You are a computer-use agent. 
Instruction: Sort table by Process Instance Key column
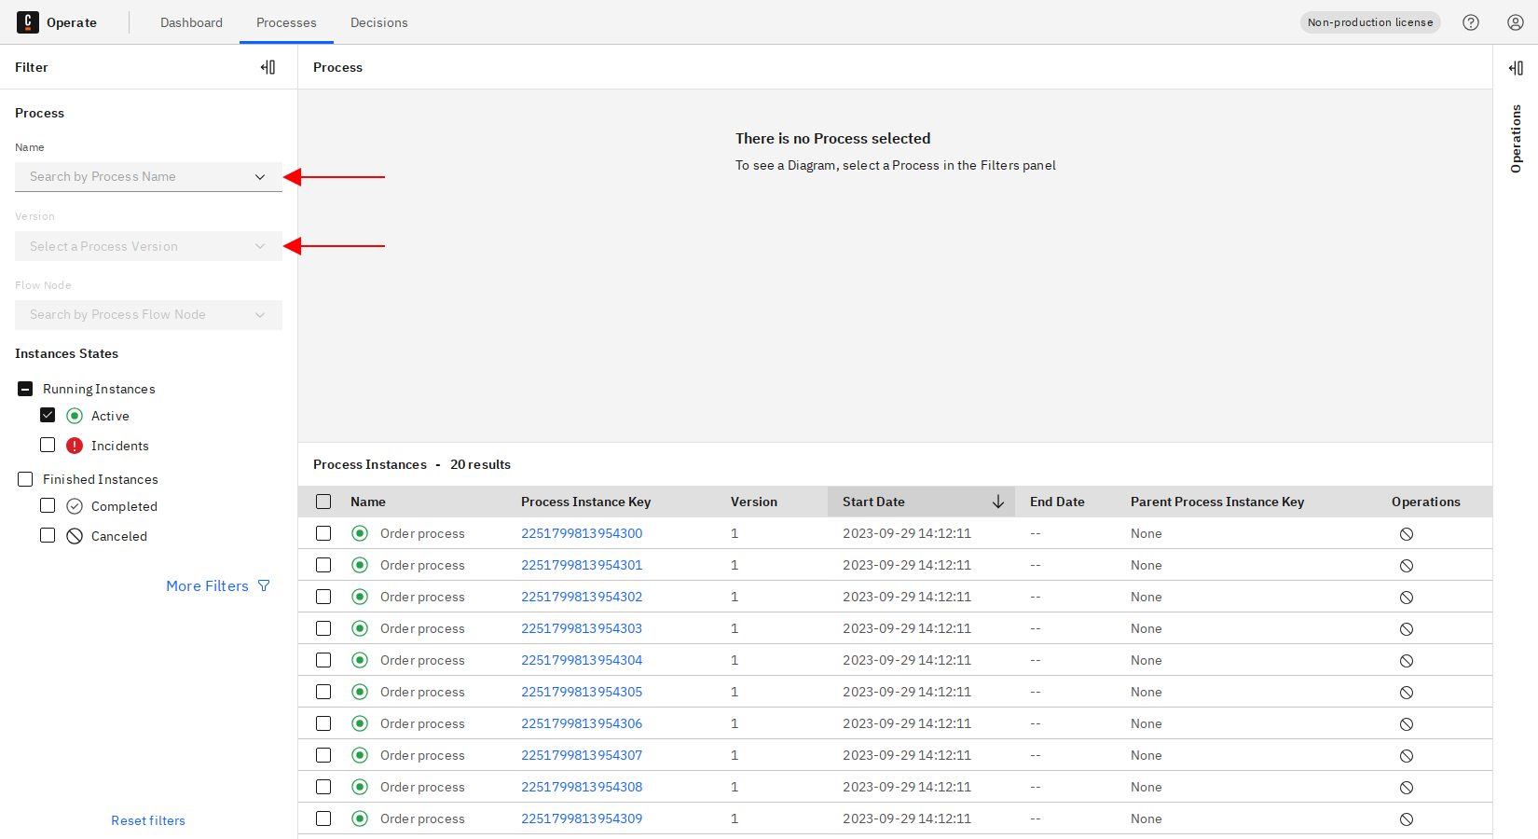(585, 502)
